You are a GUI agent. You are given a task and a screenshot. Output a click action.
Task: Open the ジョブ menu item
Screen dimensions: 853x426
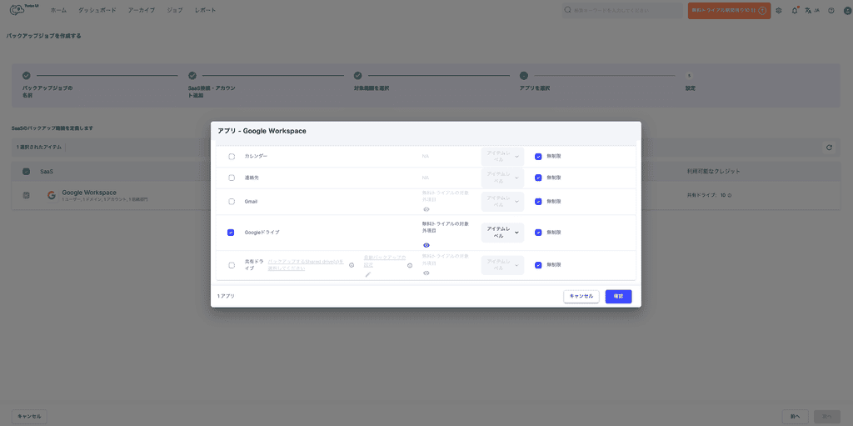pos(175,10)
